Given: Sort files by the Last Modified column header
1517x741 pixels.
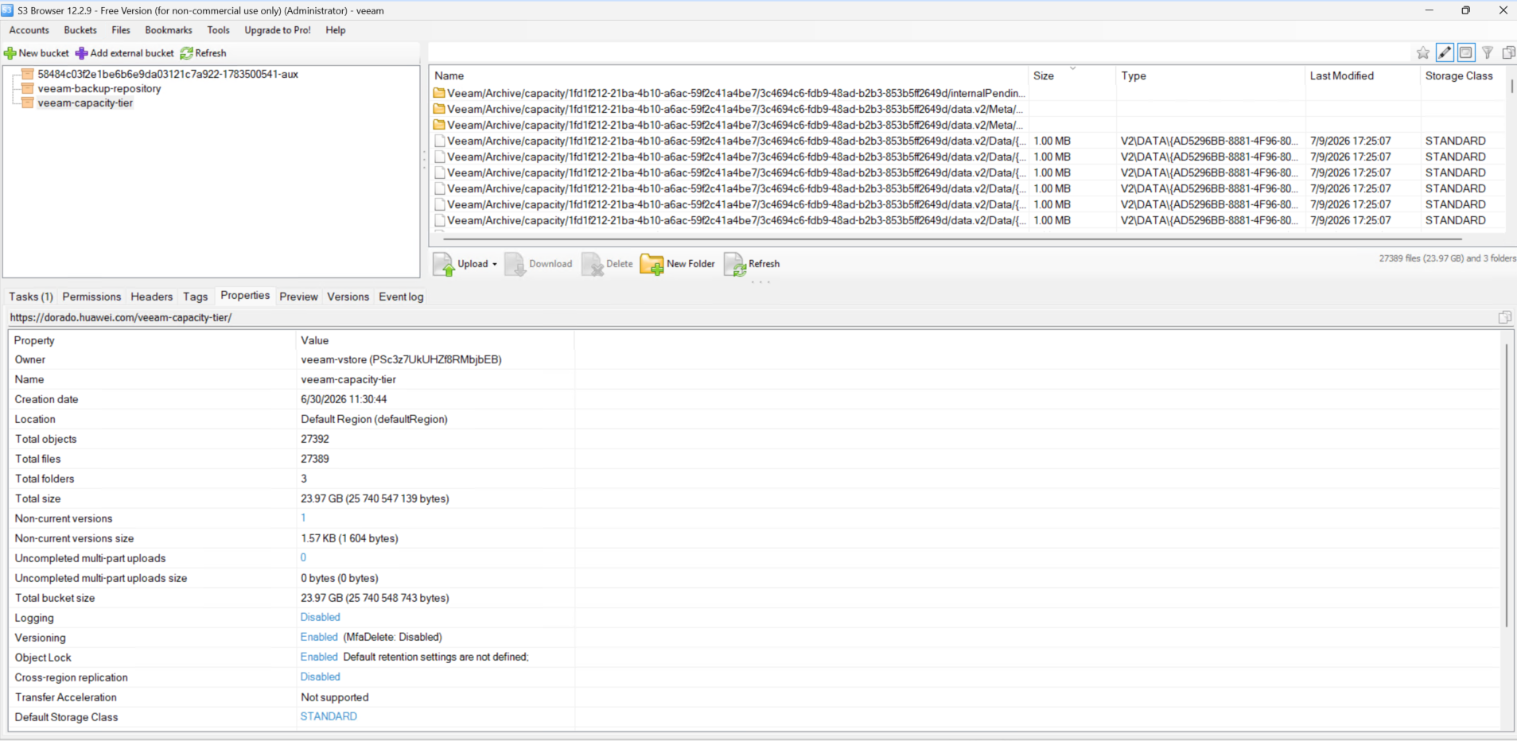Looking at the screenshot, I should tap(1363, 76).
